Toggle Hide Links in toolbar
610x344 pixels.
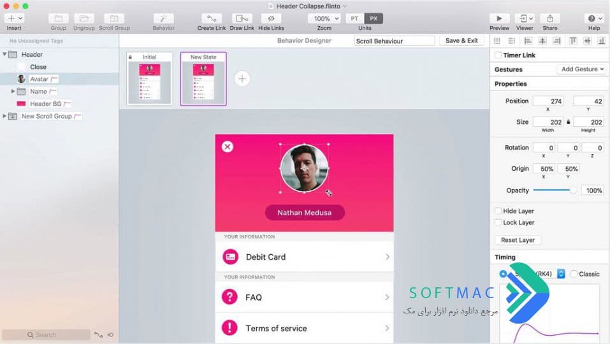point(271,18)
